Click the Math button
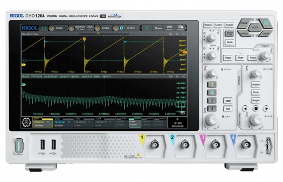 pos(228,101)
